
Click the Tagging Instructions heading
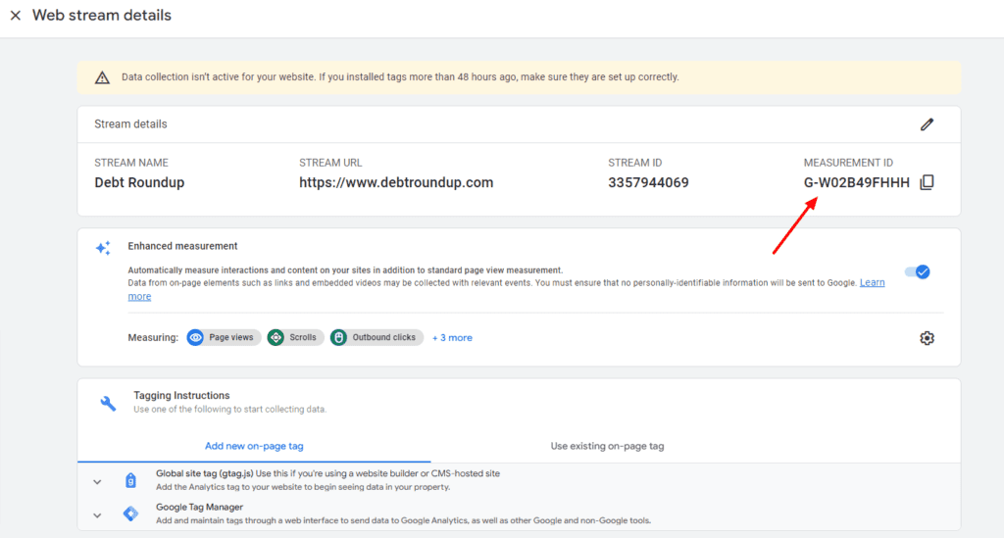181,395
